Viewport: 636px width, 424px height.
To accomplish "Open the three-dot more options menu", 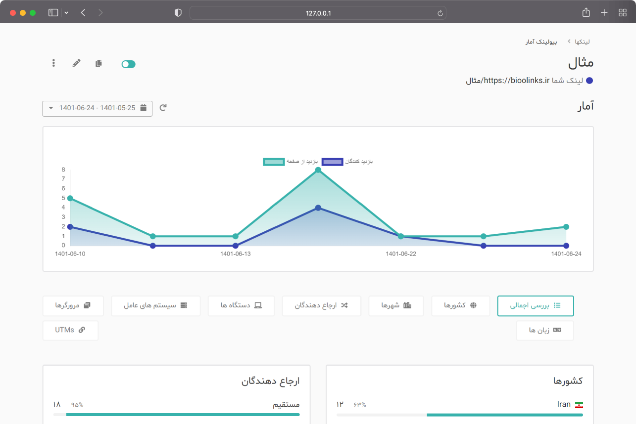I will point(53,63).
